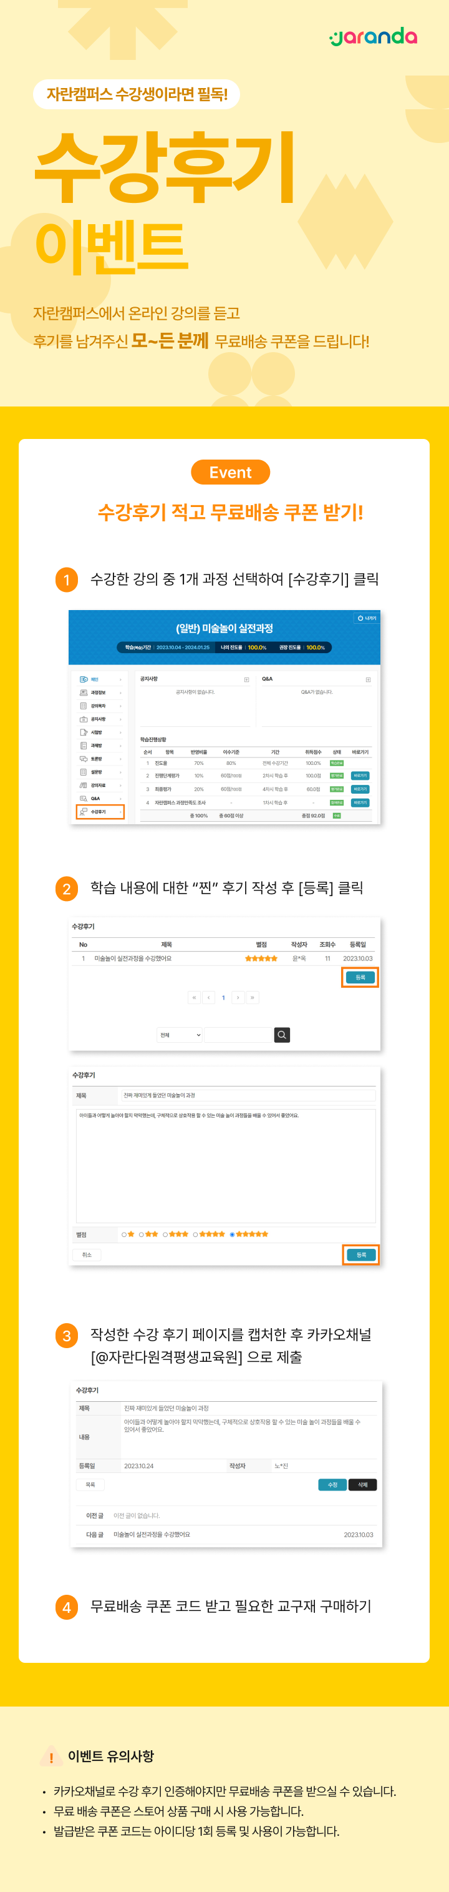
Task: Select the one-star rating radio
Action: point(124,1234)
